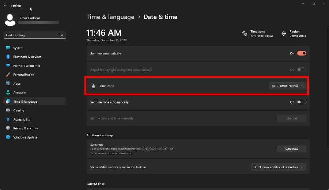Viewport: 329px width, 190px height.
Task: Close the Settings window
Action: click(x=324, y=4)
